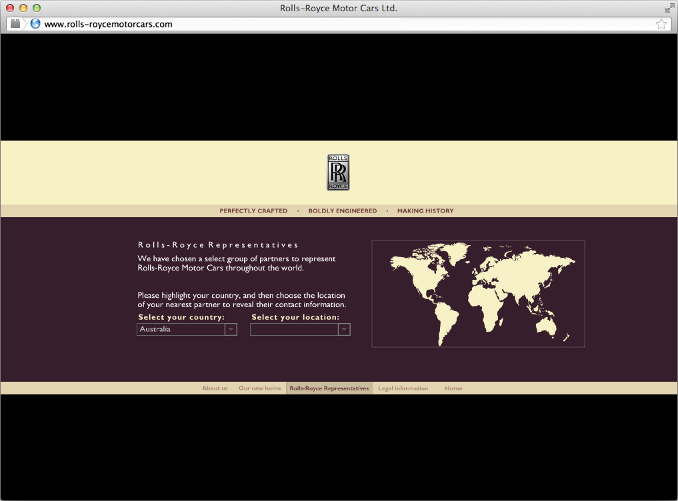Image resolution: width=678 pixels, height=501 pixels.
Task: Go to About us in footer
Action: [x=215, y=388]
